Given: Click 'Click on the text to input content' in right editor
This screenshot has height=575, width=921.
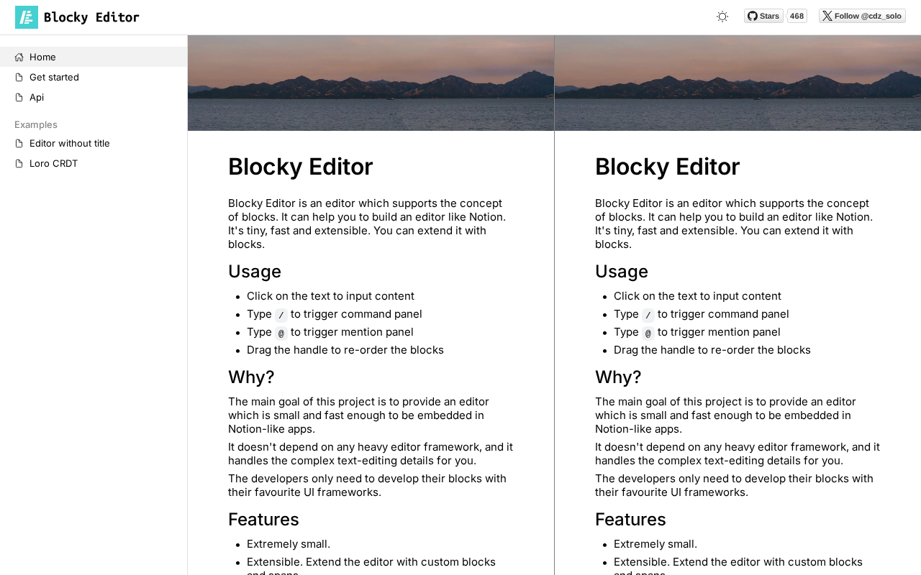Looking at the screenshot, I should coord(697,296).
